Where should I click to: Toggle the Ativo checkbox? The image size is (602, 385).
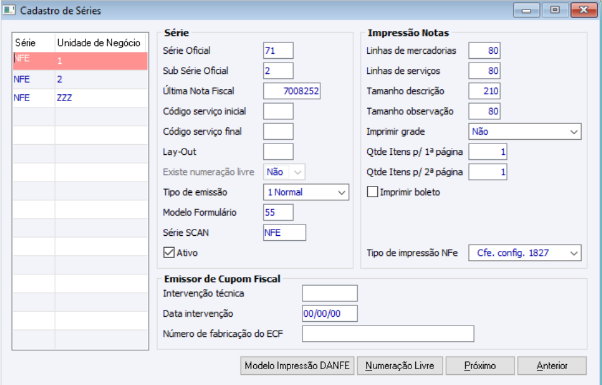tap(169, 253)
